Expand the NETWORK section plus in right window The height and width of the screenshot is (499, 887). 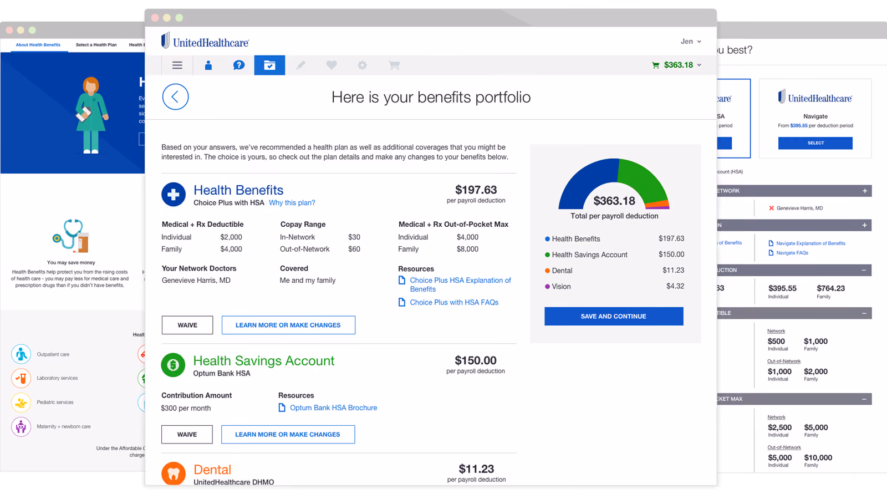[865, 191]
